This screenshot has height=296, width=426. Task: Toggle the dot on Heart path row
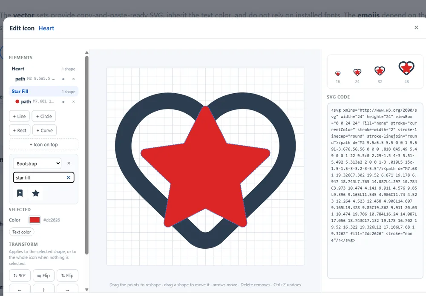coord(63,79)
